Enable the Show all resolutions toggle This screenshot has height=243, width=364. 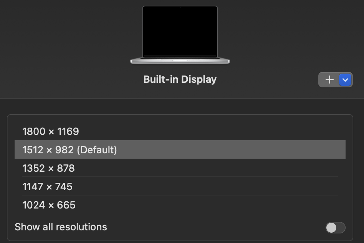(335, 228)
